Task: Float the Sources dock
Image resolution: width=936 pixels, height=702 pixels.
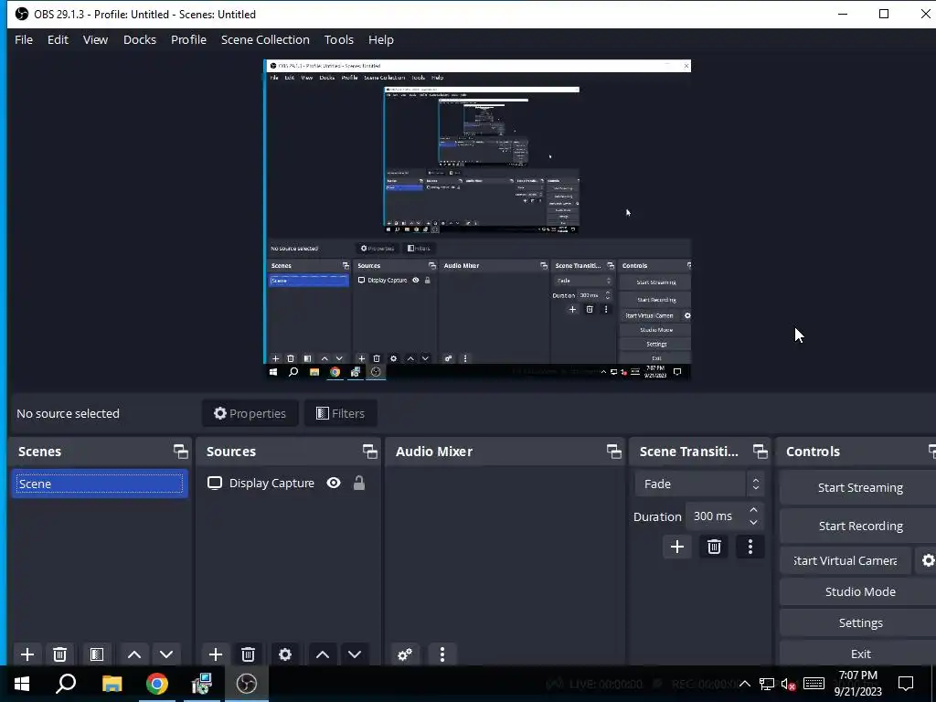Action: (x=370, y=452)
